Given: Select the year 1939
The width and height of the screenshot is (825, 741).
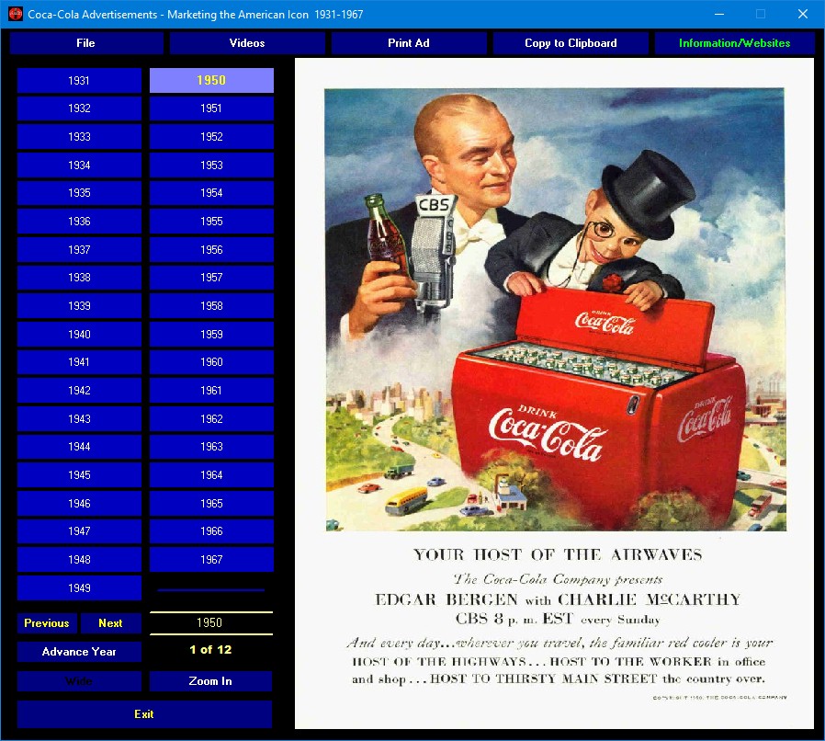Looking at the screenshot, I should [79, 306].
